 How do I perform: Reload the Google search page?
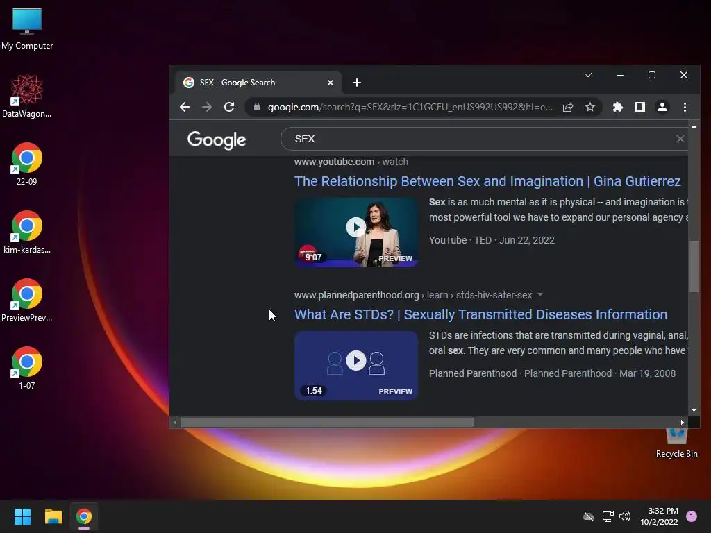point(229,107)
